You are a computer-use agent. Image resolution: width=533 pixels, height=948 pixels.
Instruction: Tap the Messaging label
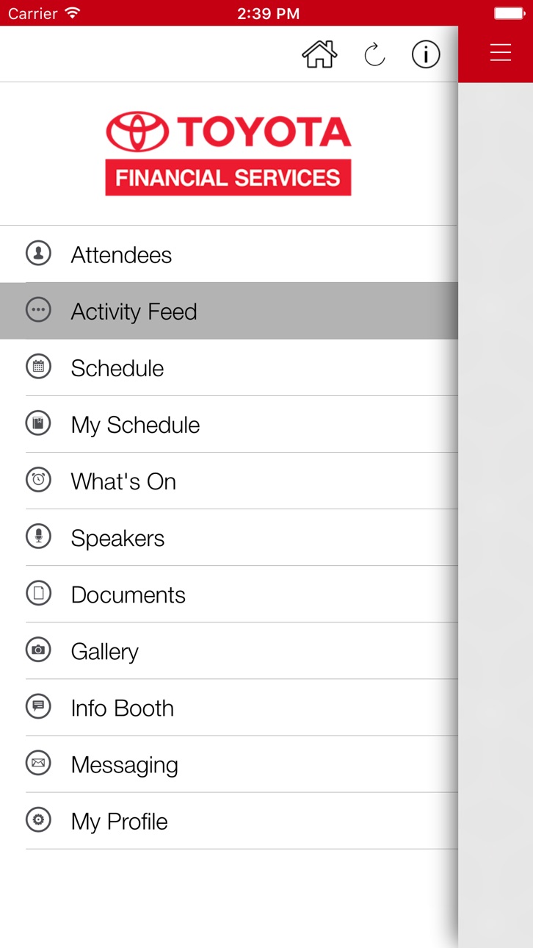pyautogui.click(x=124, y=765)
